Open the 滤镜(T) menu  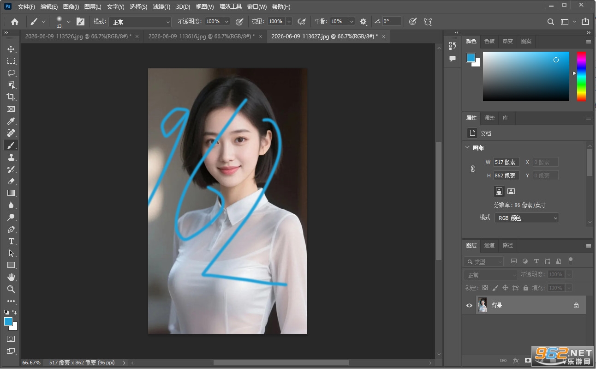[x=161, y=7]
